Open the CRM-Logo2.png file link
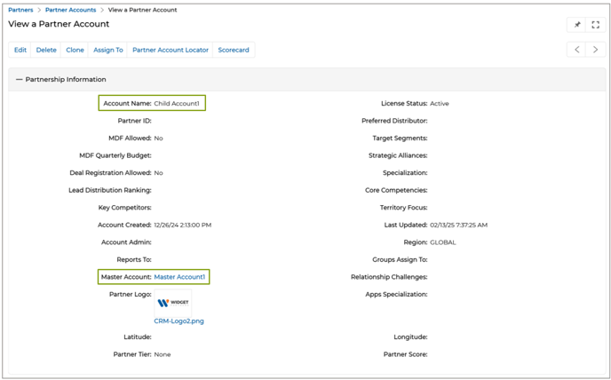 (179, 321)
